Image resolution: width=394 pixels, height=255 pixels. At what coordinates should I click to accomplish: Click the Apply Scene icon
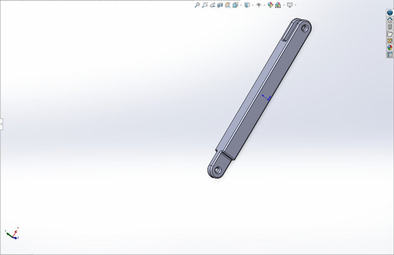click(x=278, y=5)
